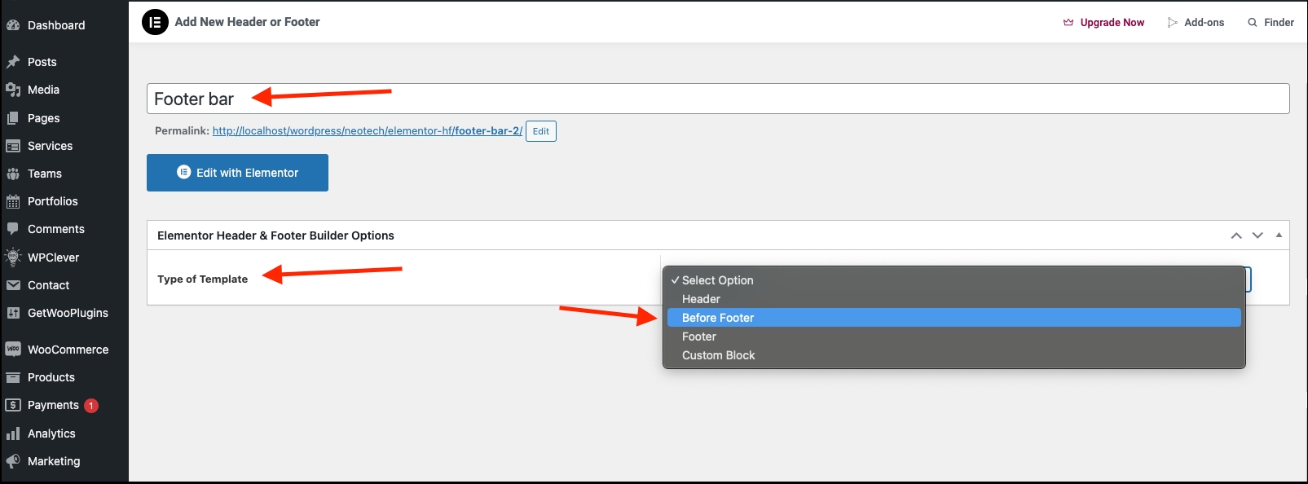Image resolution: width=1308 pixels, height=484 pixels.
Task: Pick Custom Block in template list
Action: point(718,355)
